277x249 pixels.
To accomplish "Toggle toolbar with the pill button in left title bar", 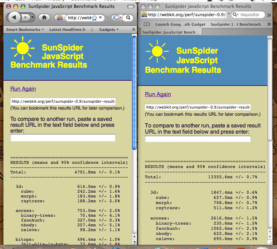I will 131,7.
